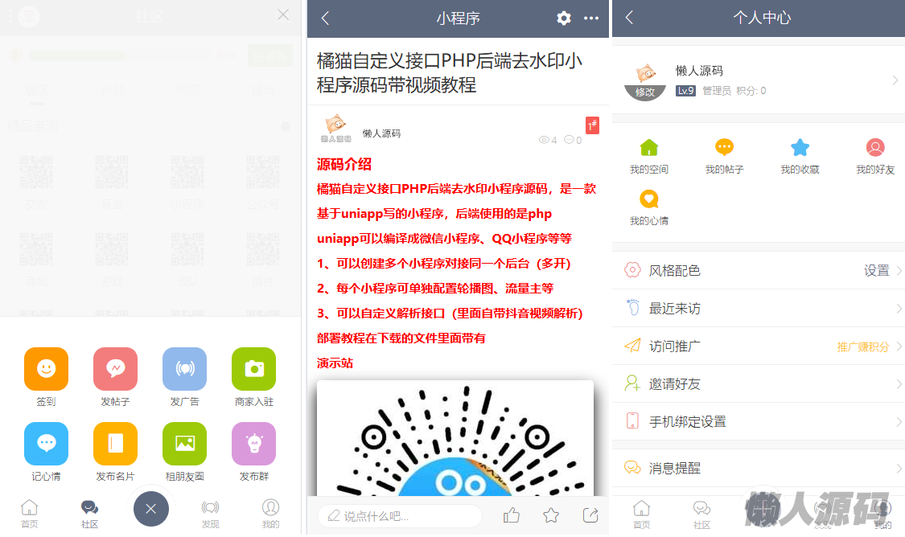
Task: Click the post title 橘猫自定义接口PHP后端去水印
Action: pyautogui.click(x=450, y=72)
